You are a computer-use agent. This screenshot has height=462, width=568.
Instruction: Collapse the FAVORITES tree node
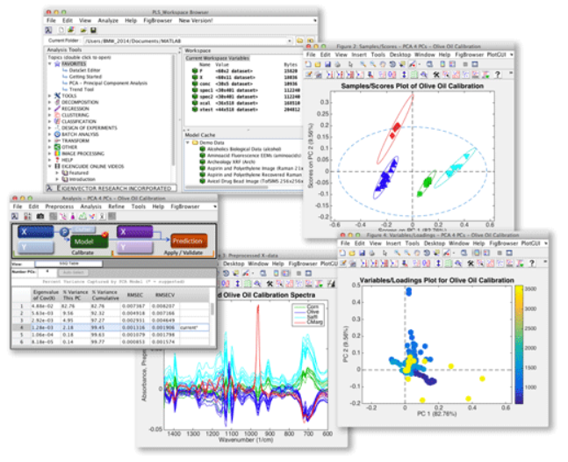click(50, 64)
